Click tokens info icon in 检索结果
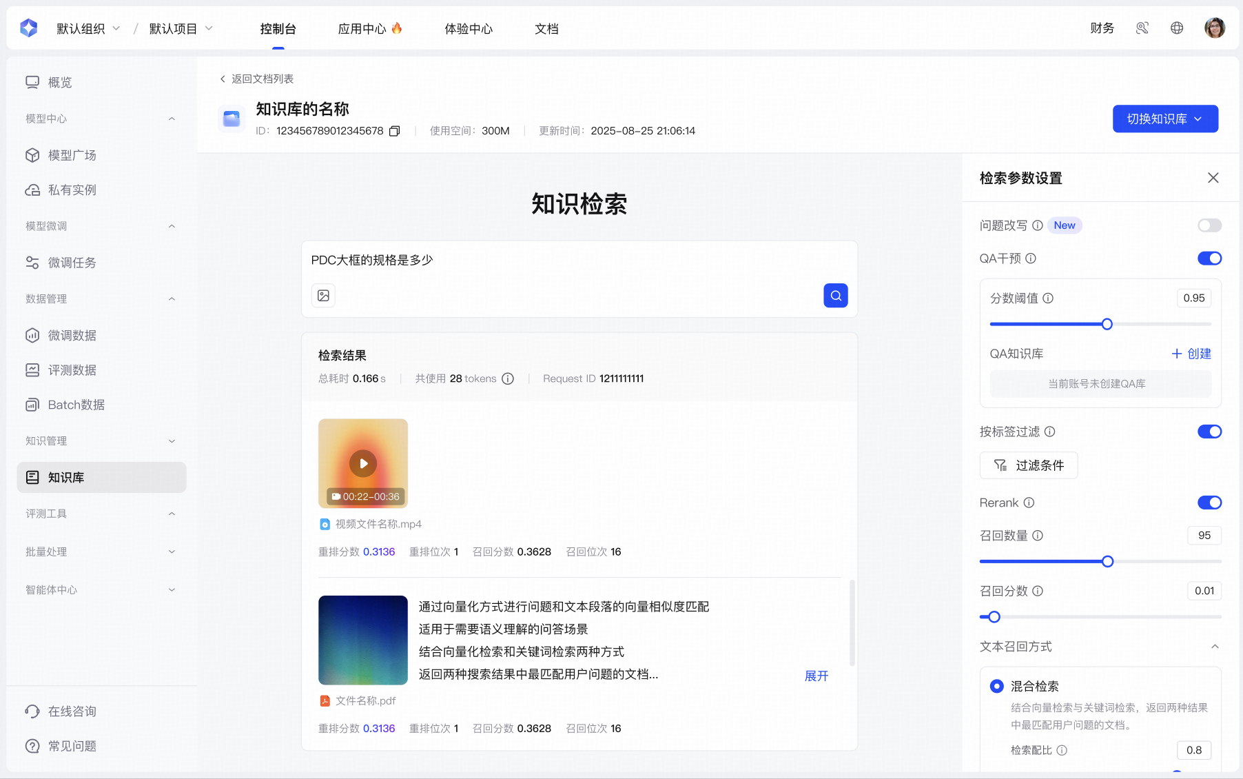Image resolution: width=1243 pixels, height=779 pixels. pos(508,378)
